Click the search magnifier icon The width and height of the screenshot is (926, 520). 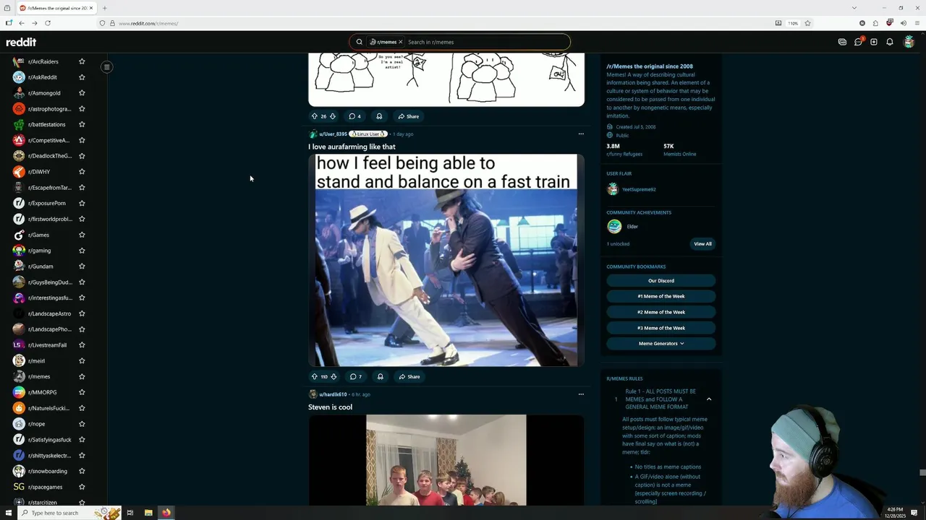coord(359,42)
